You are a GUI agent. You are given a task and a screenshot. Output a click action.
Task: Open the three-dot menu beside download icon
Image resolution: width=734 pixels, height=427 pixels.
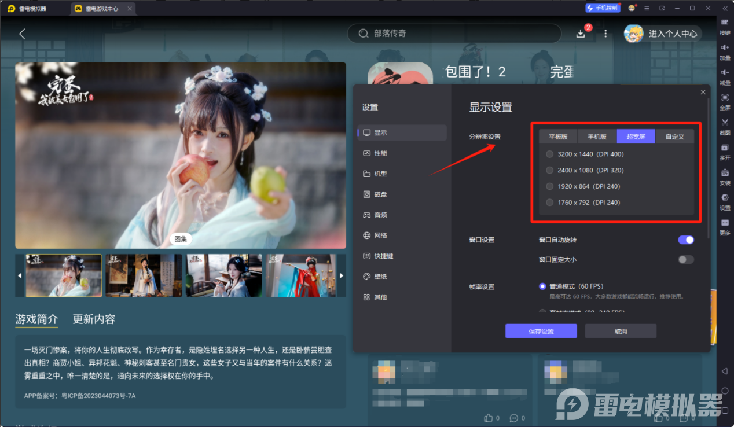tap(605, 34)
